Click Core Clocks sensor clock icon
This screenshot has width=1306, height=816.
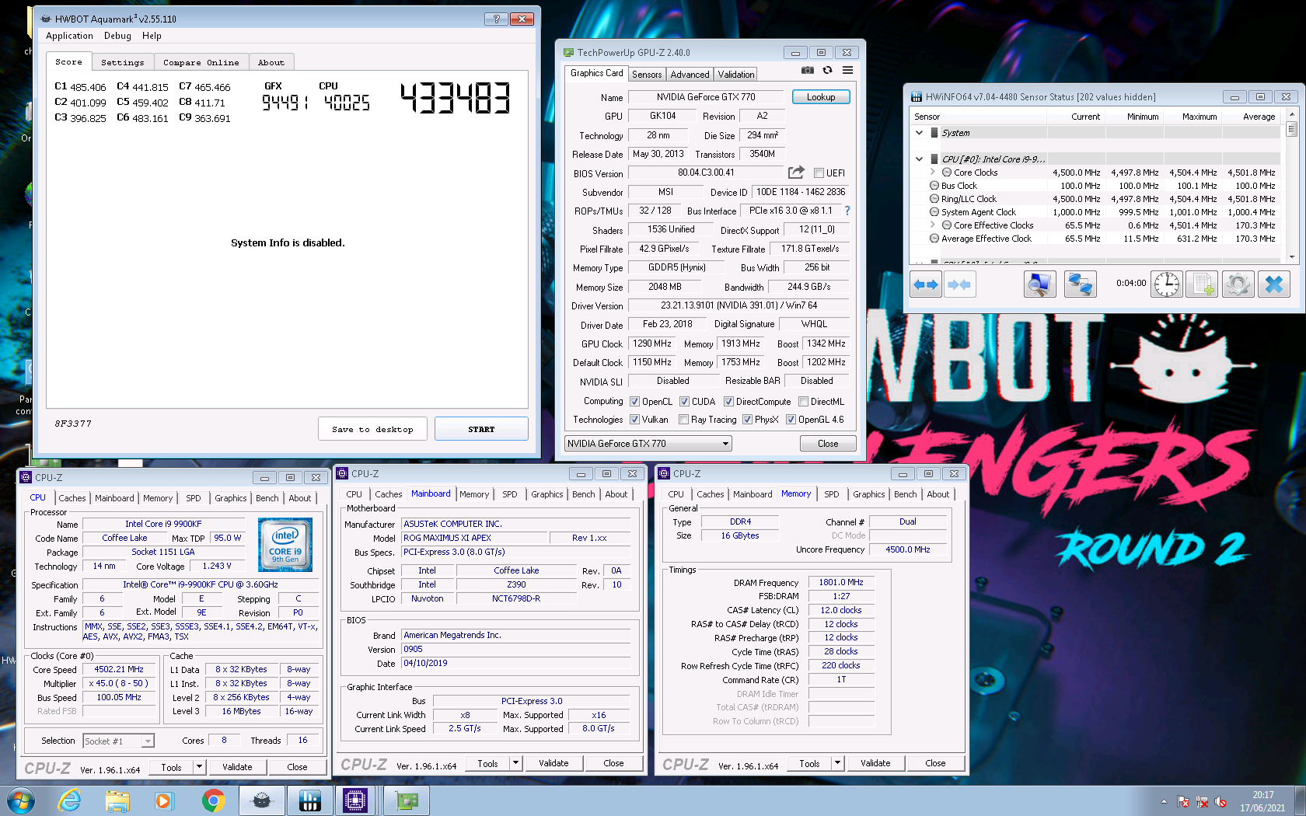(x=947, y=173)
